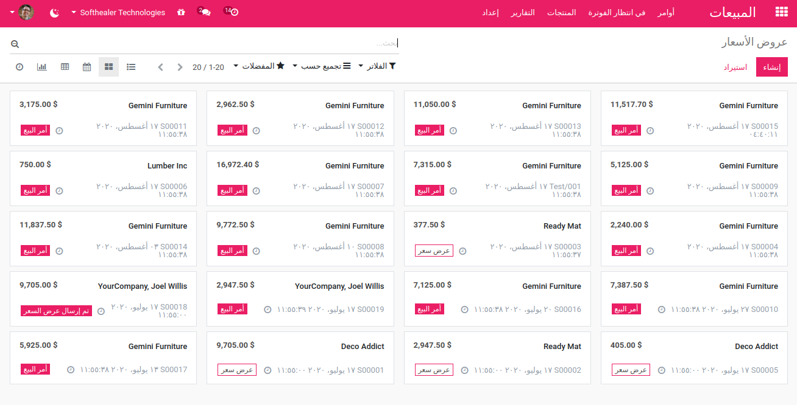Image resolution: width=797 pixels, height=405 pixels.
Task: Open التقارير reports menu
Action: [523, 13]
